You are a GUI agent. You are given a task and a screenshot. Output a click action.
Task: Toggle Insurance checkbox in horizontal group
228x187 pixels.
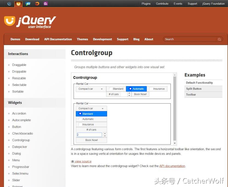coord(157,89)
